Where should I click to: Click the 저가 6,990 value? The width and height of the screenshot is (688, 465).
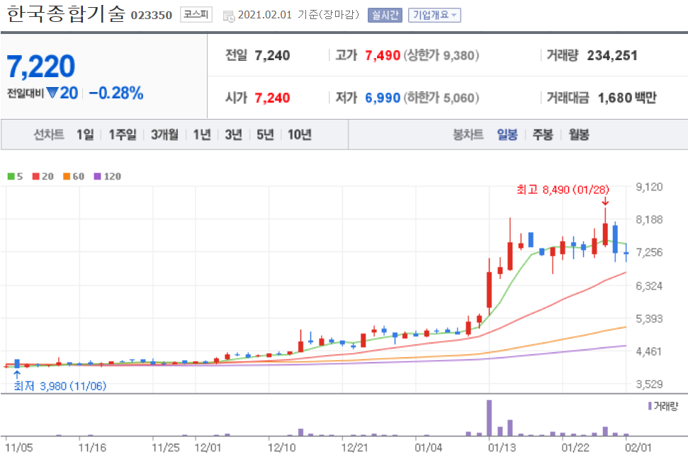tap(383, 98)
